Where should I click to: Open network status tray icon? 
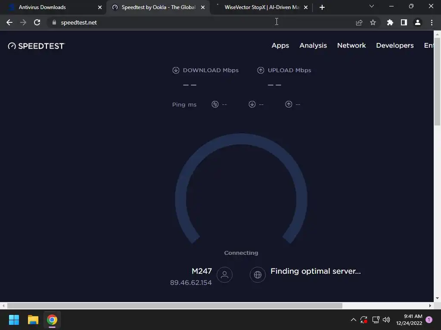point(376,320)
